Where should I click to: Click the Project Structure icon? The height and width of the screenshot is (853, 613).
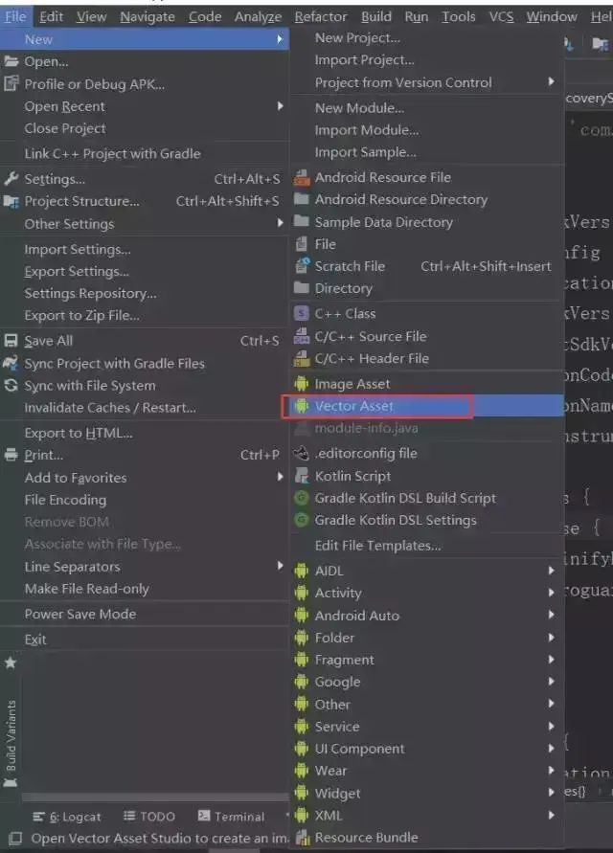pyautogui.click(x=11, y=201)
